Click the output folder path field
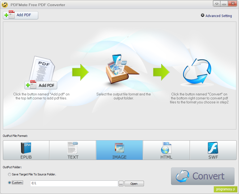The image size is (239, 194). tap(74, 183)
